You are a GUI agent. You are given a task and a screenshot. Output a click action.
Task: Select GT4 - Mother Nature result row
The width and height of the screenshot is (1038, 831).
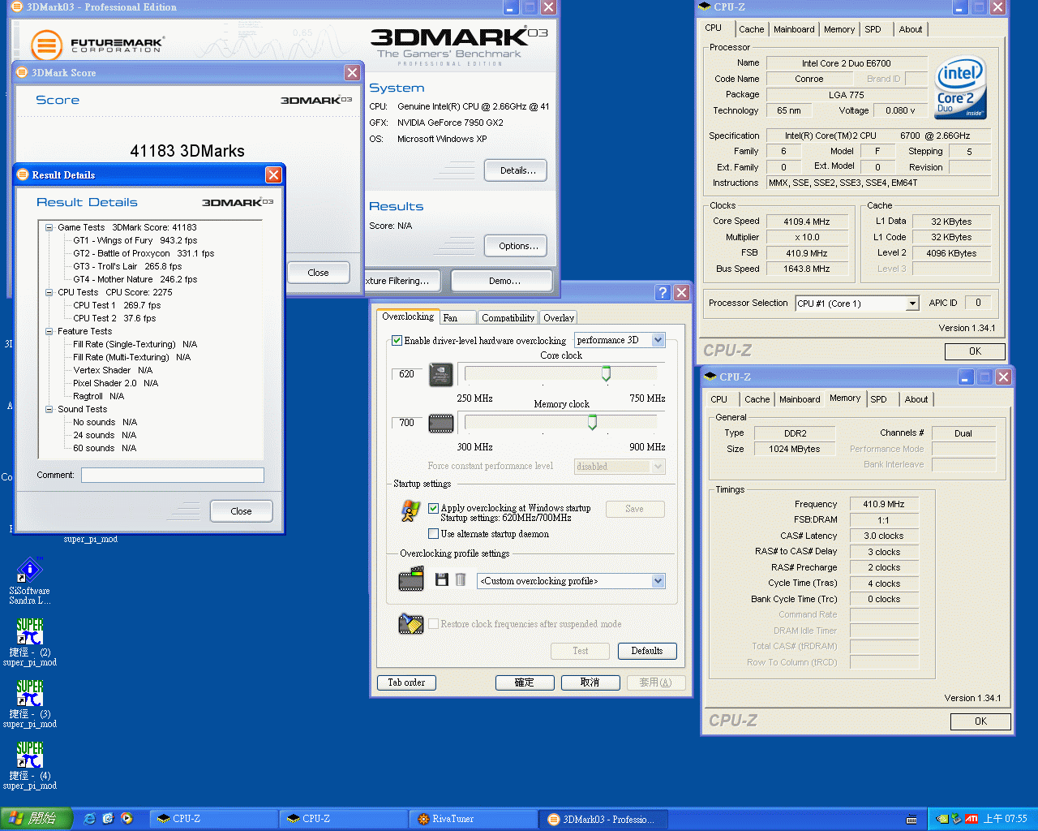pos(135,279)
